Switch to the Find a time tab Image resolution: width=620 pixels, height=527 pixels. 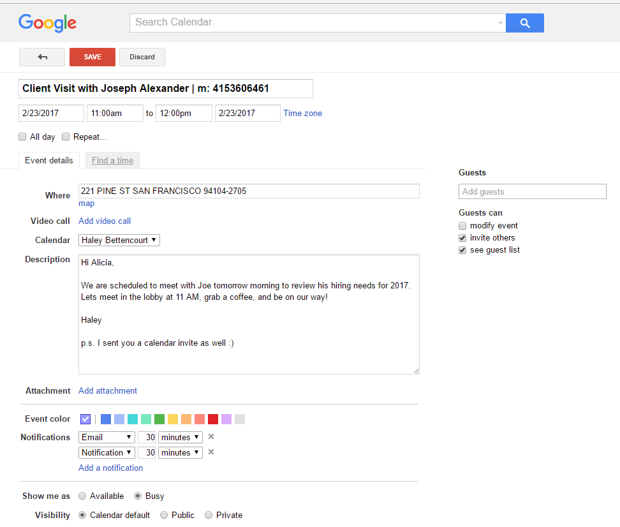coord(112,160)
